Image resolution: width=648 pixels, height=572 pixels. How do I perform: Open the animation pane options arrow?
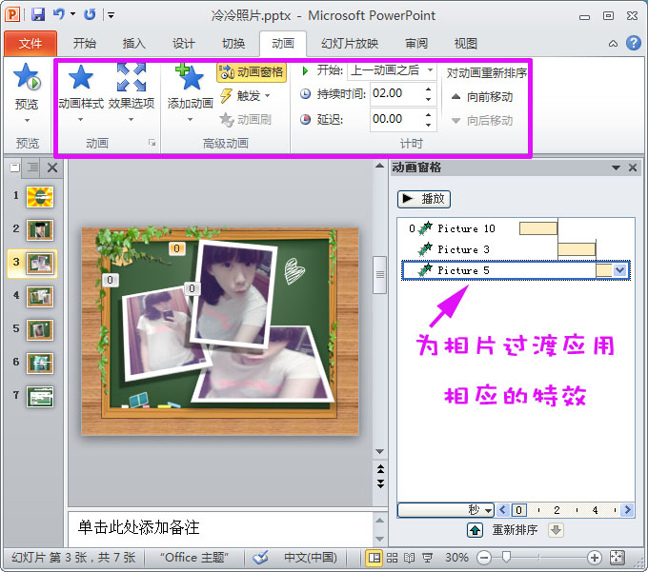(x=616, y=168)
